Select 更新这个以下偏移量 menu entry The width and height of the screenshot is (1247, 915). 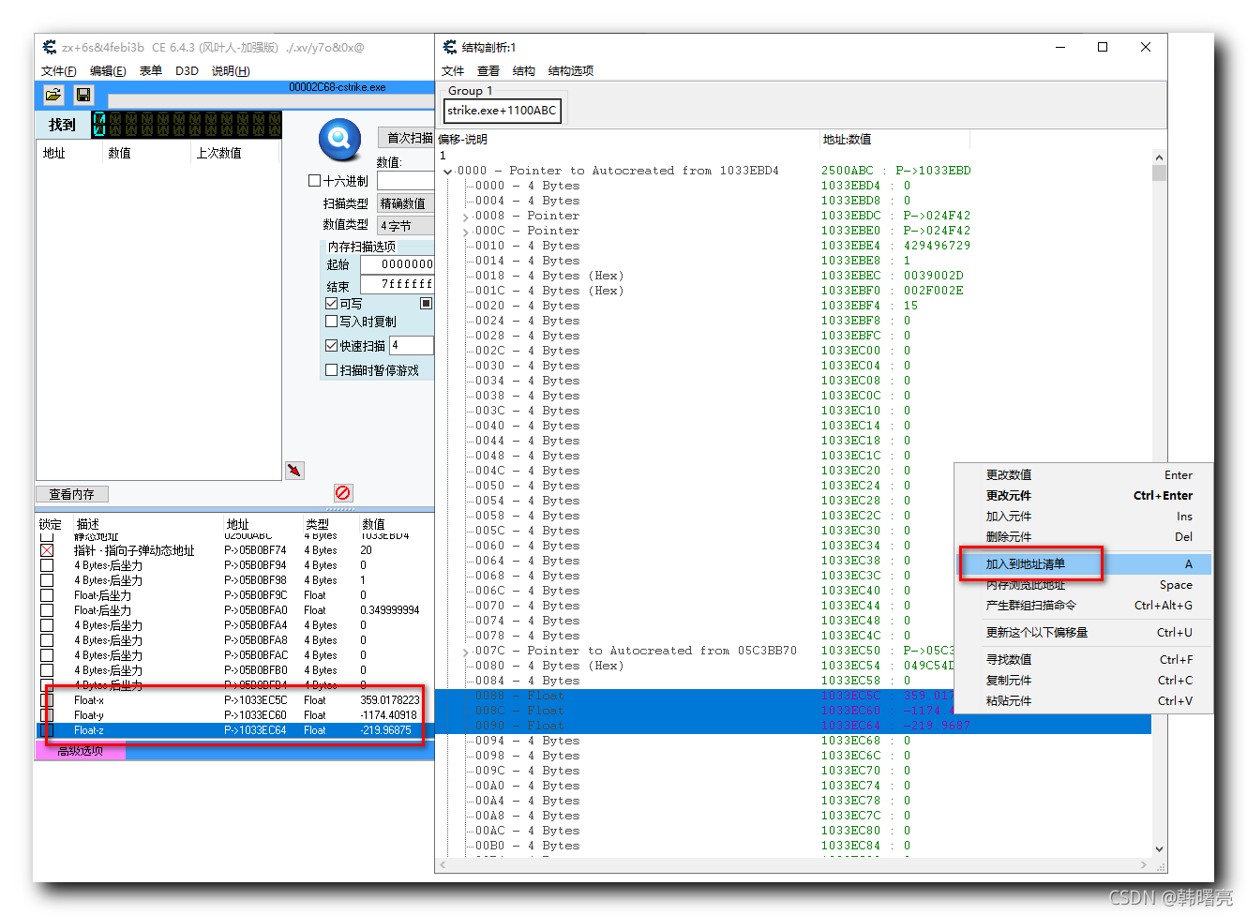[1084, 633]
